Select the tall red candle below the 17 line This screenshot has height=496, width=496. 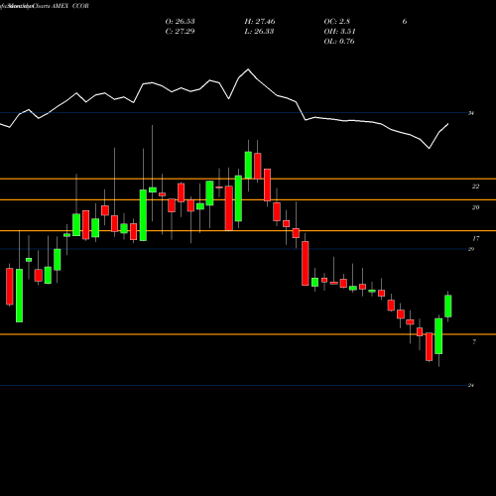pos(306,263)
